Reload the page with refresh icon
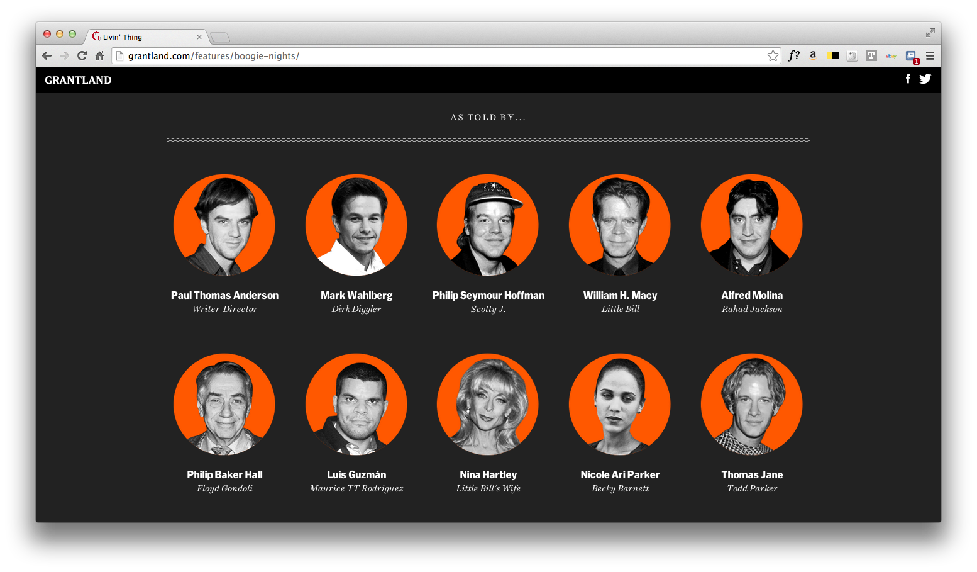 [82, 55]
